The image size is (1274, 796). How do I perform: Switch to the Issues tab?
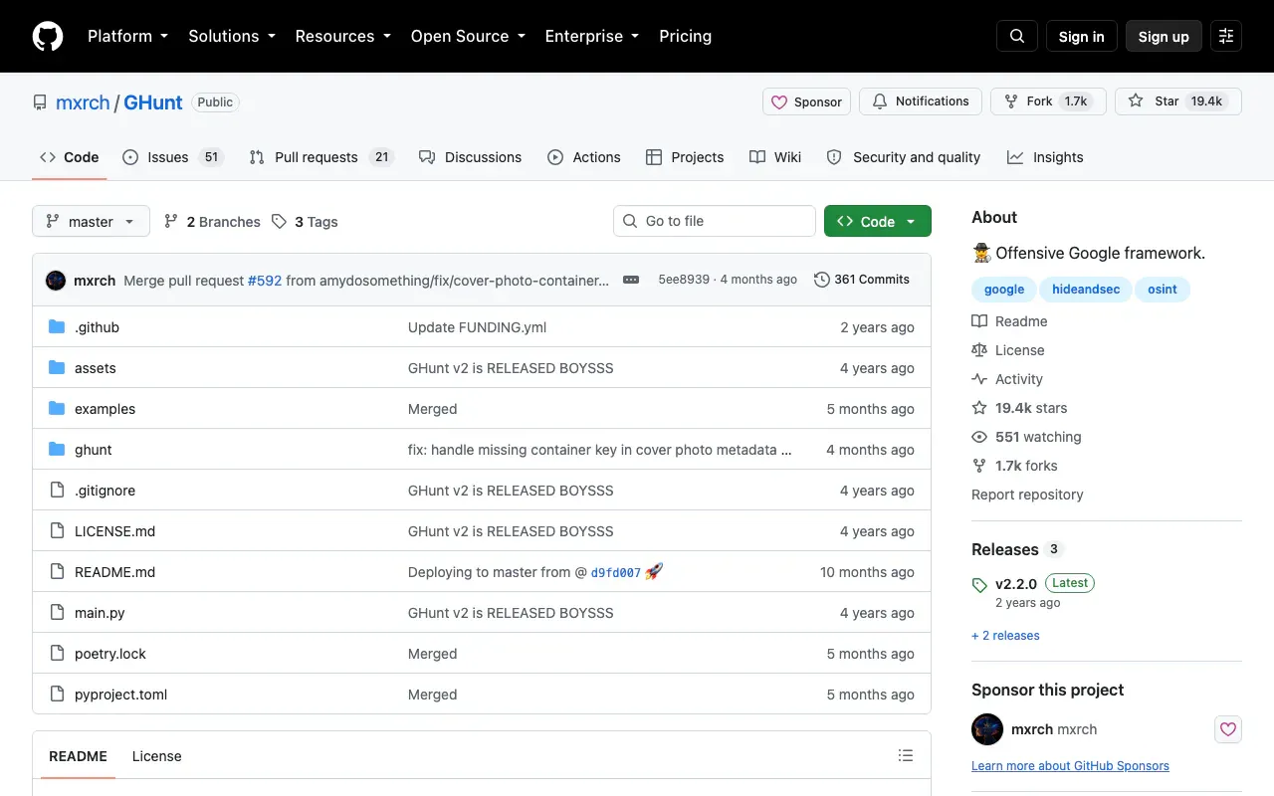(173, 157)
